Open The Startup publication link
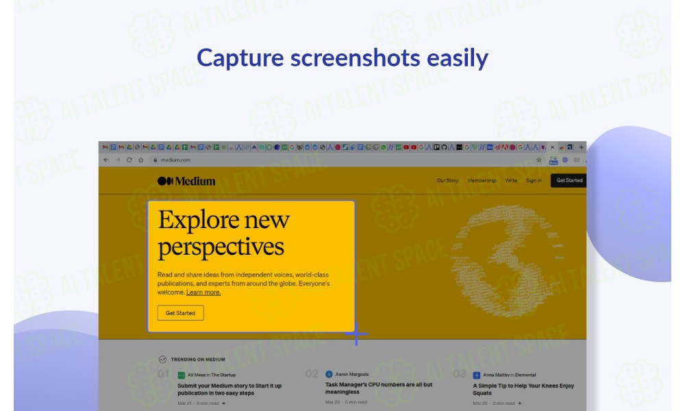 (x=223, y=375)
